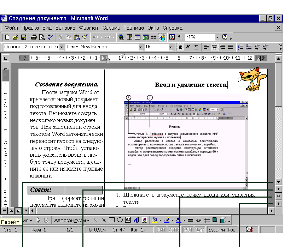Set text columns

tap(154, 37)
